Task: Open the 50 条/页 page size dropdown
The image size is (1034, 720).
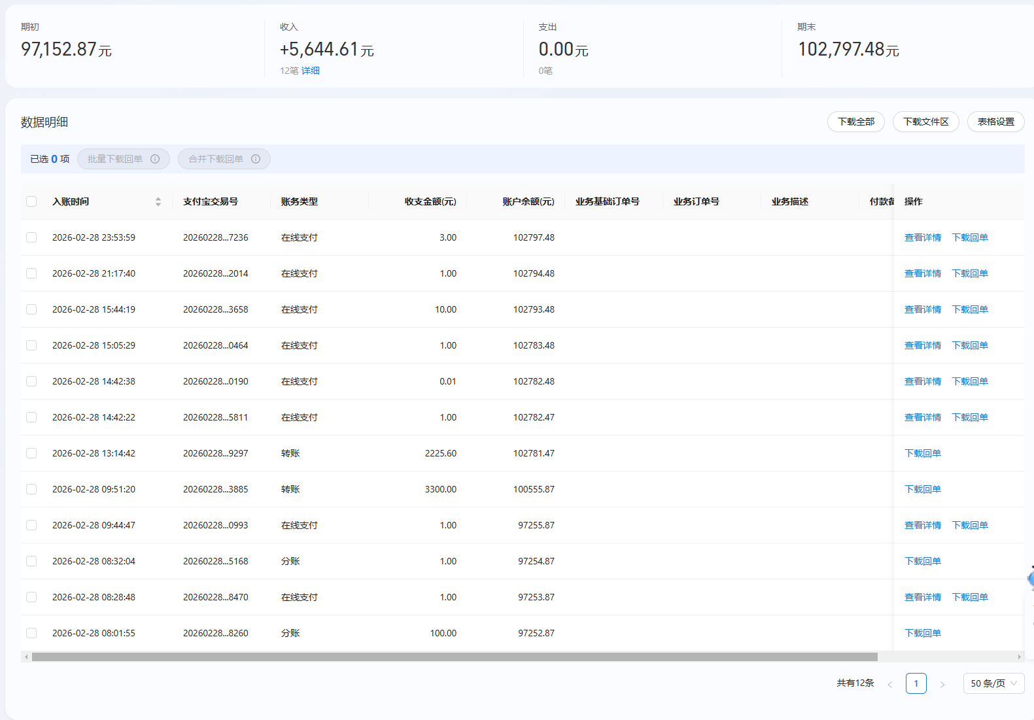Action: (x=993, y=683)
